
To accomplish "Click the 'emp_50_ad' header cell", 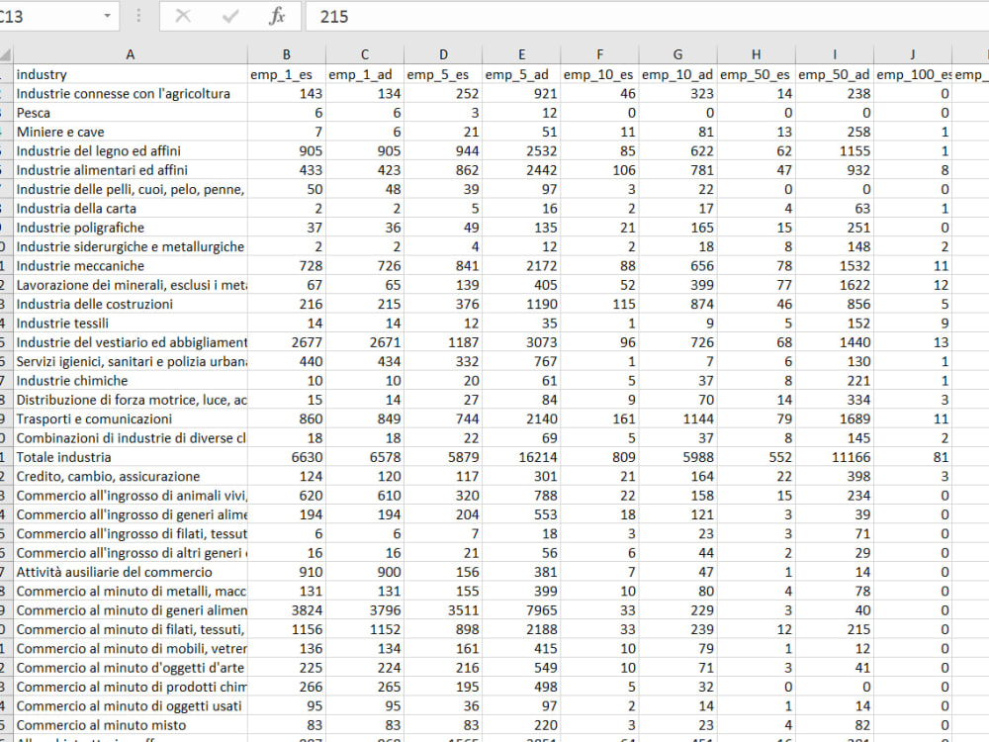I will coord(834,74).
